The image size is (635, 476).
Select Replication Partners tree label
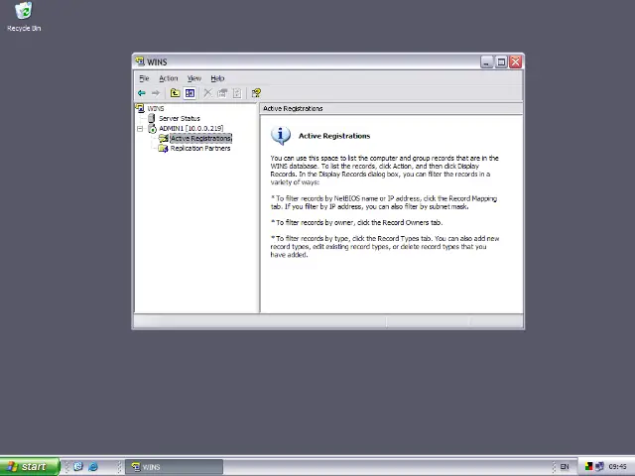tap(200, 149)
